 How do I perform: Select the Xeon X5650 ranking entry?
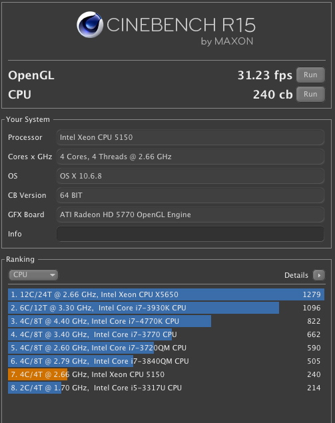(x=166, y=294)
